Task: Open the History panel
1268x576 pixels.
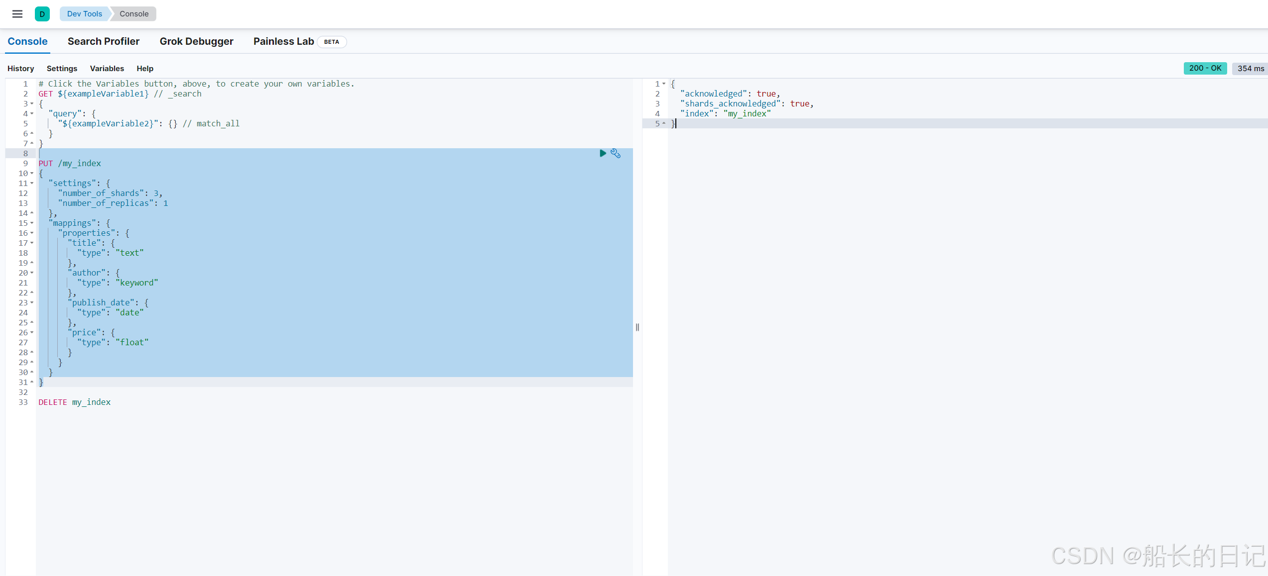Action: point(21,68)
